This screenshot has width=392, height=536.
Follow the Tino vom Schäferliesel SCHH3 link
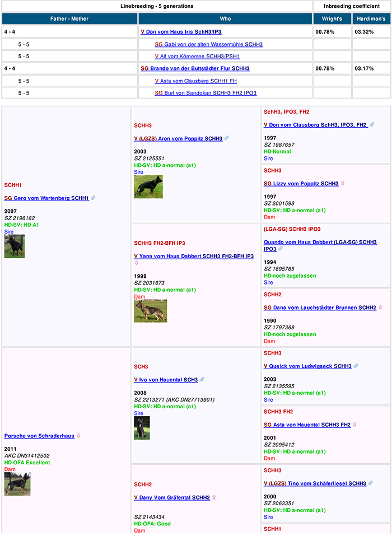click(315, 483)
